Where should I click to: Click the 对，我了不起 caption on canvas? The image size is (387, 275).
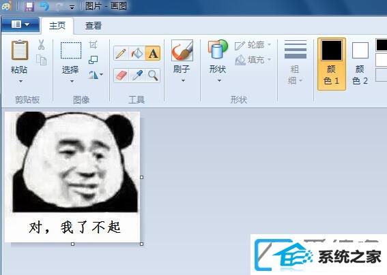(x=75, y=227)
